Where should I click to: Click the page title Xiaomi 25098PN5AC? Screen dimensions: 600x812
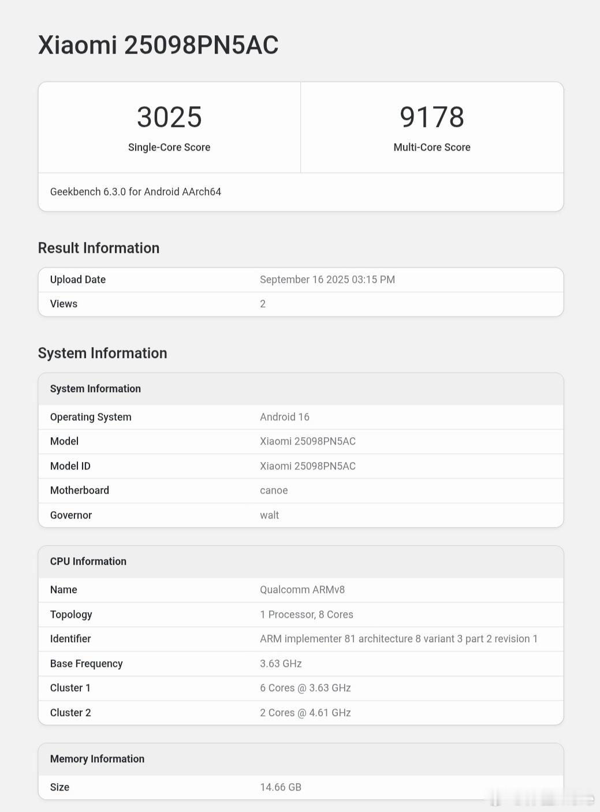point(158,45)
